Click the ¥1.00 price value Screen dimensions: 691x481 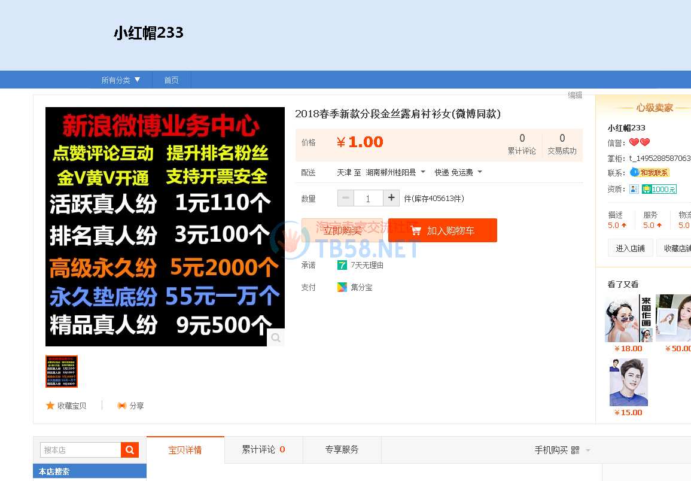pyautogui.click(x=360, y=142)
